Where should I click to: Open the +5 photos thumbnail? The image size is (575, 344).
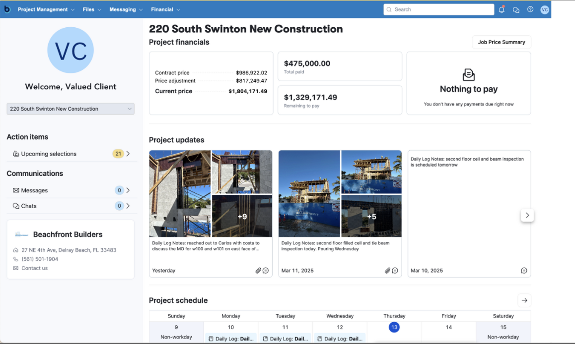point(371,216)
